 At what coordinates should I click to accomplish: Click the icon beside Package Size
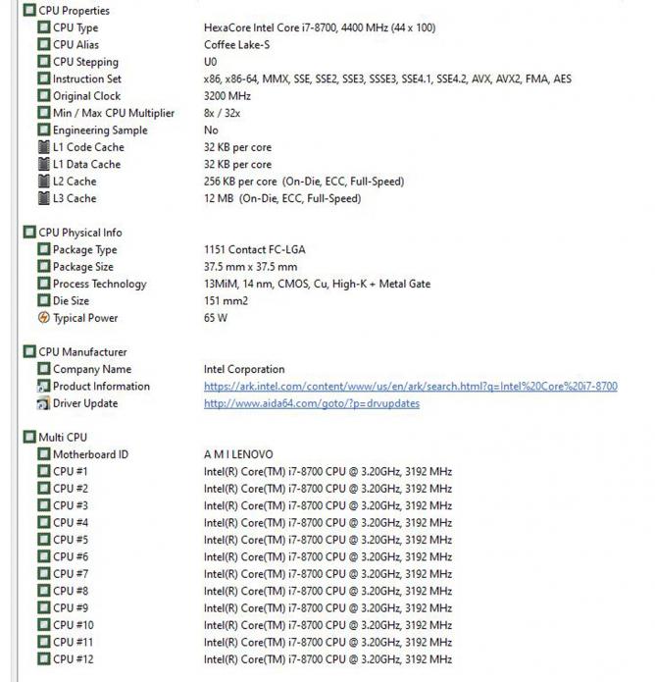(44, 266)
